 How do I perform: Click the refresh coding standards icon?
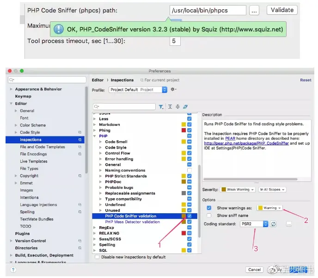pyautogui.click(x=273, y=224)
